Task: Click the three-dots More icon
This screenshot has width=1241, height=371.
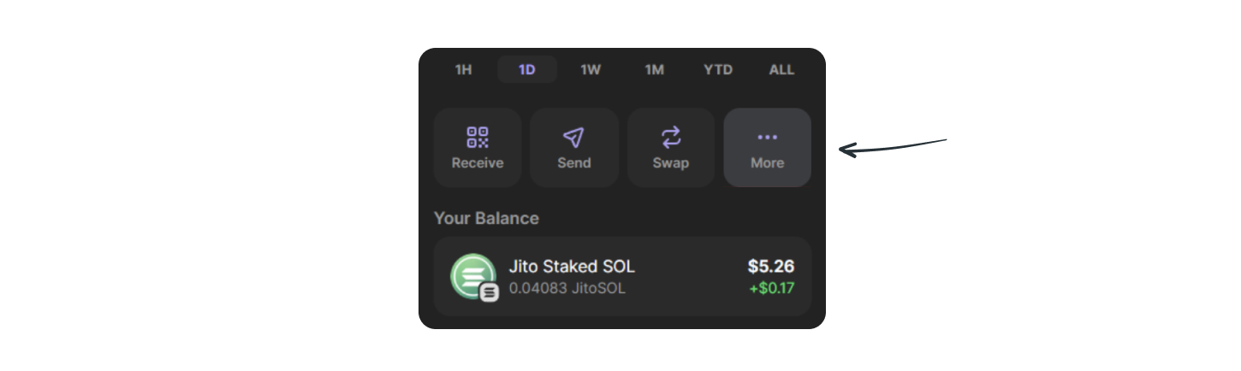Action: [768, 137]
